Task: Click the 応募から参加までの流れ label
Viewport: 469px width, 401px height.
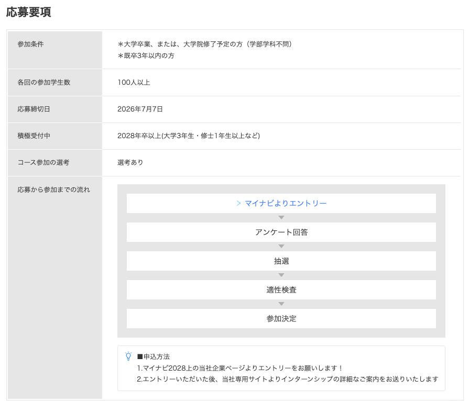Action: click(x=53, y=190)
